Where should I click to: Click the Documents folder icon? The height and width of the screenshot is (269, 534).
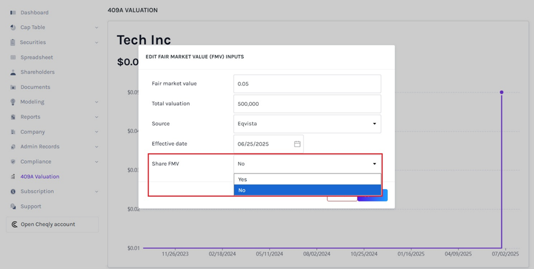13,87
